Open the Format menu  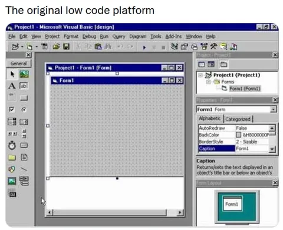[x=71, y=36]
